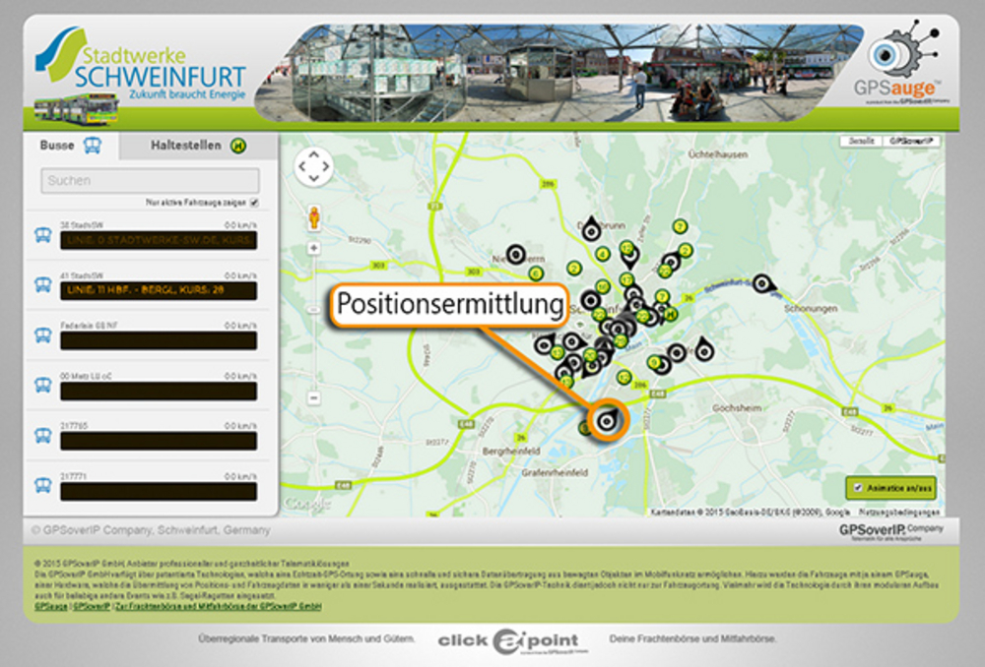Click green stop marker 9 south of river

tap(654, 362)
